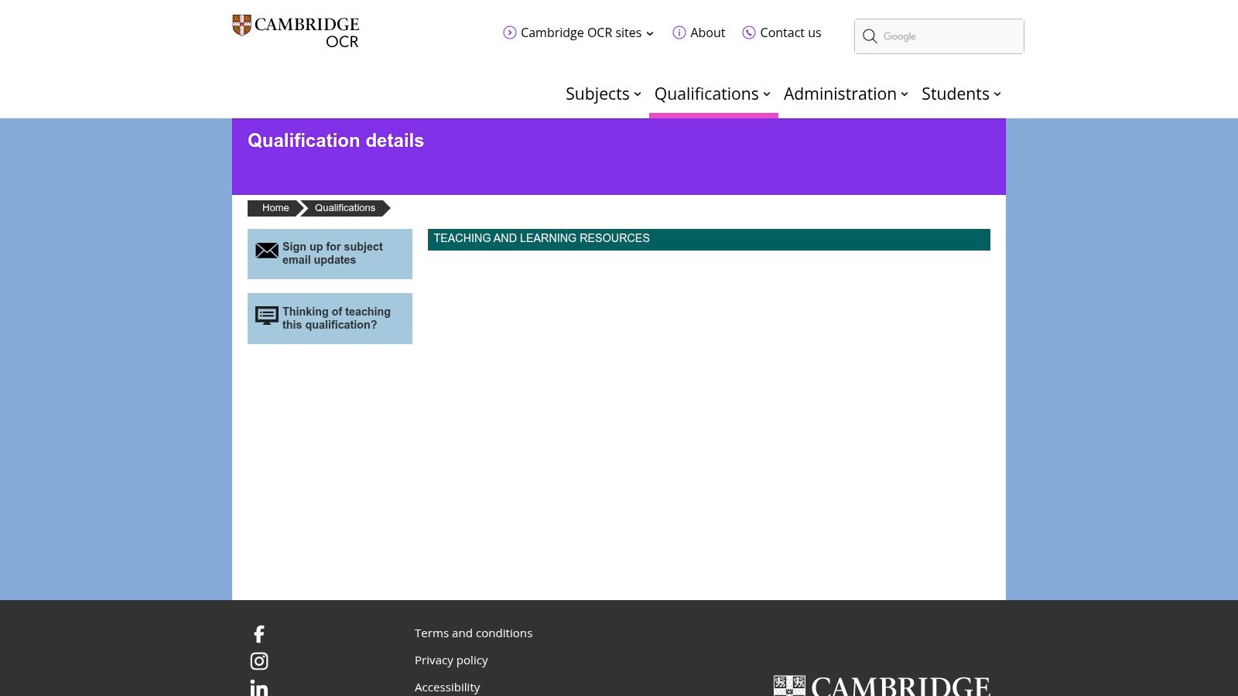
Task: Click the search magnifier icon
Action: pyautogui.click(x=870, y=36)
